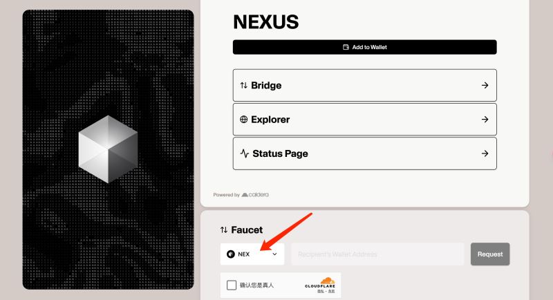Open the Bridge menu item

tap(365, 85)
